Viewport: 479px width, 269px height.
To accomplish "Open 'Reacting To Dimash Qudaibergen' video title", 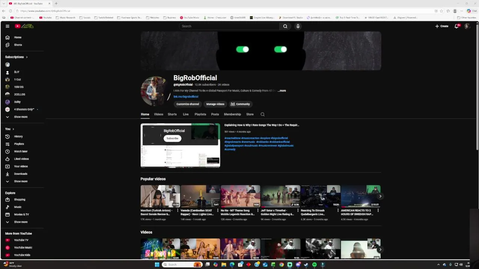I will [x=313, y=212].
